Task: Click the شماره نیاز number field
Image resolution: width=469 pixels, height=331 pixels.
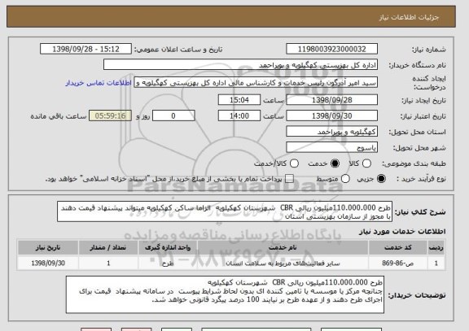Action: [x=331, y=49]
